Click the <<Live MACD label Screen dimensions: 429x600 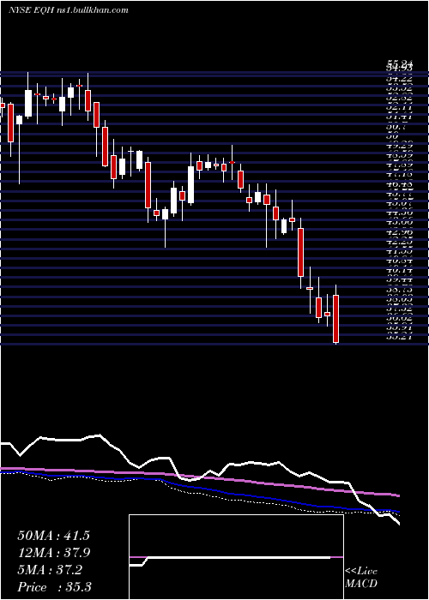click(x=361, y=578)
